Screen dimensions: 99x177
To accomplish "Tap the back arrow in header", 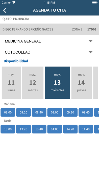I will tap(5, 10).
